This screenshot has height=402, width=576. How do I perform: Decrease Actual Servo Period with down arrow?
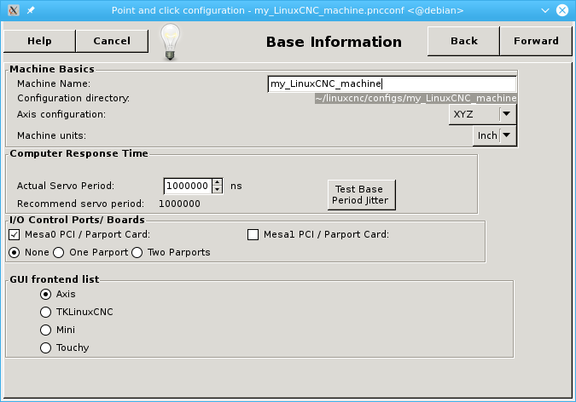pyautogui.click(x=218, y=189)
